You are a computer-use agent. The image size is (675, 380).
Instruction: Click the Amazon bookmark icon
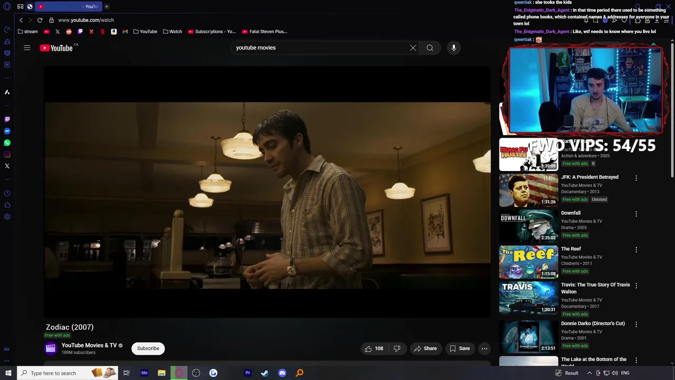pyautogui.click(x=113, y=32)
